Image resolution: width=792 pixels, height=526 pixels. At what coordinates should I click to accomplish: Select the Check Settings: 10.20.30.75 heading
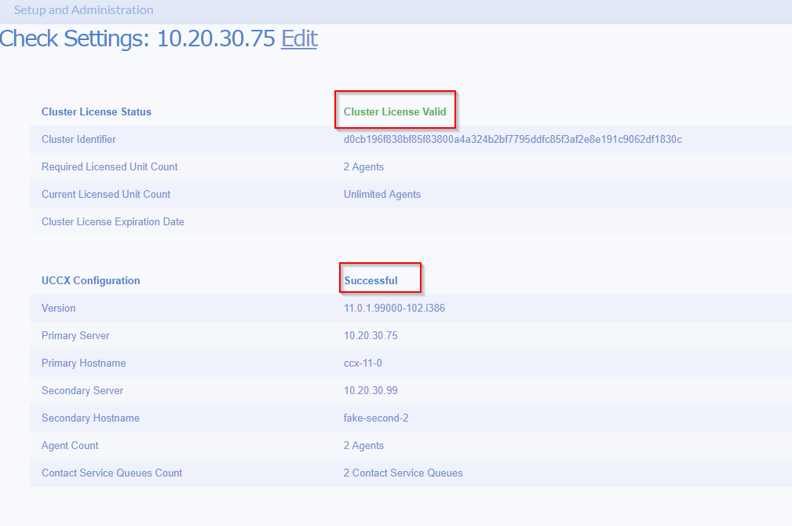coord(137,39)
